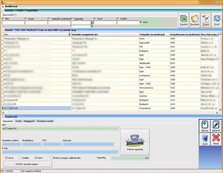This screenshot has height=173, width=223.
Task: Toggle the Aktív filter checkbox at top
Action: coord(141,22)
